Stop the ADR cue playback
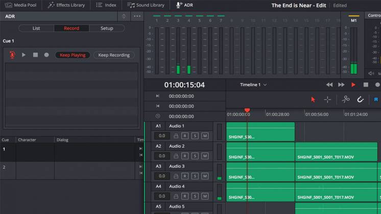Image resolution: width=381 pixels, height=214 pixels. click(35, 55)
